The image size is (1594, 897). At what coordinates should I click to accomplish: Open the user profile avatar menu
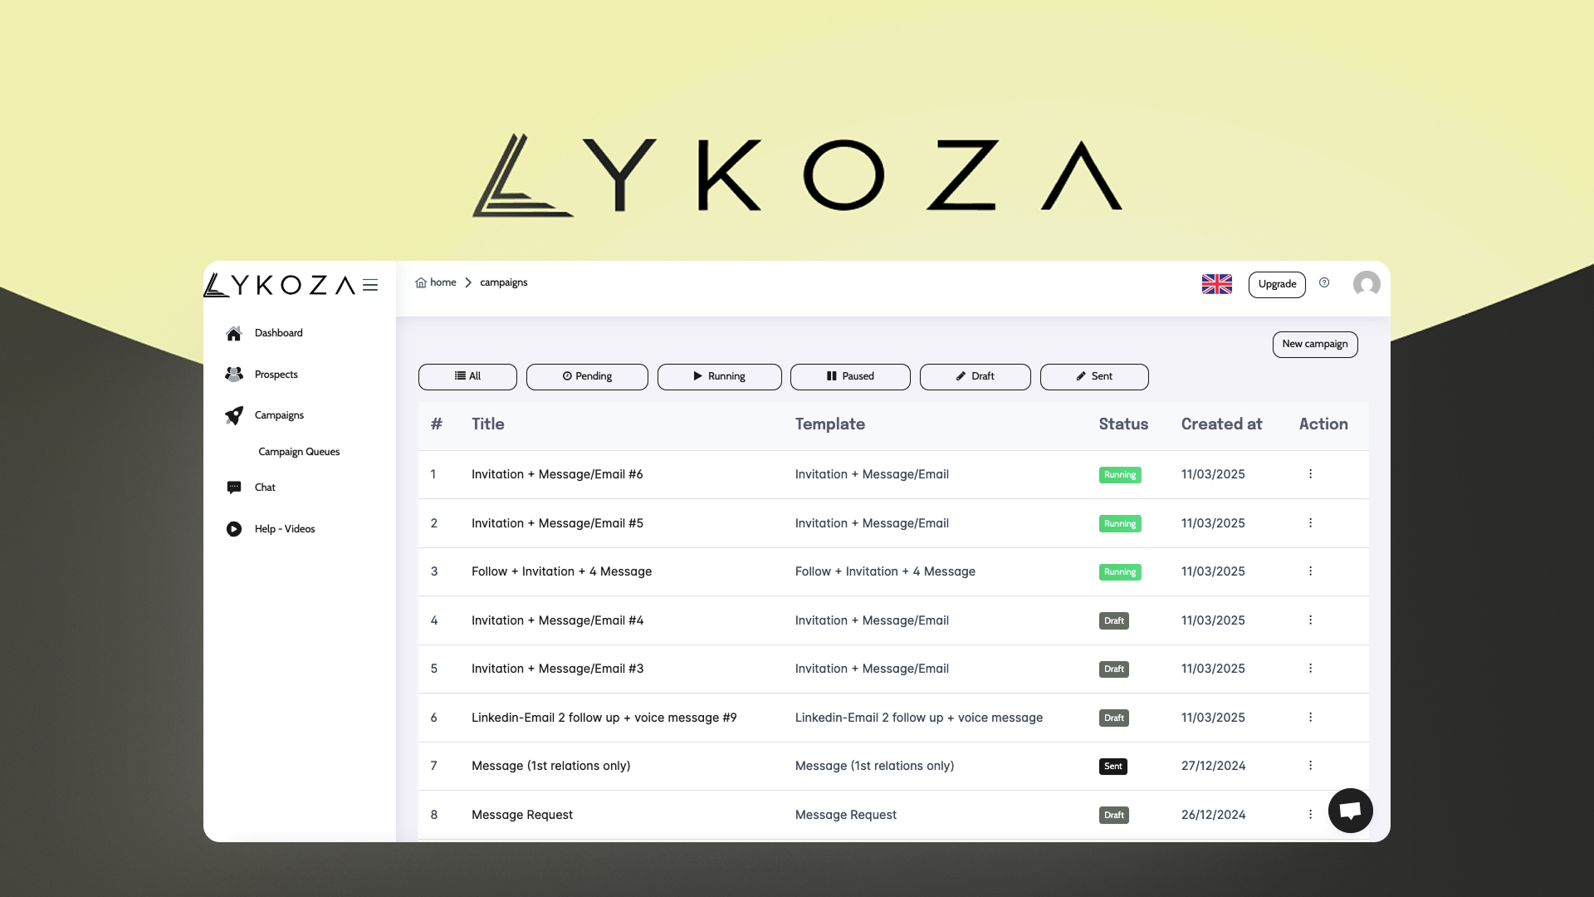pyautogui.click(x=1367, y=284)
